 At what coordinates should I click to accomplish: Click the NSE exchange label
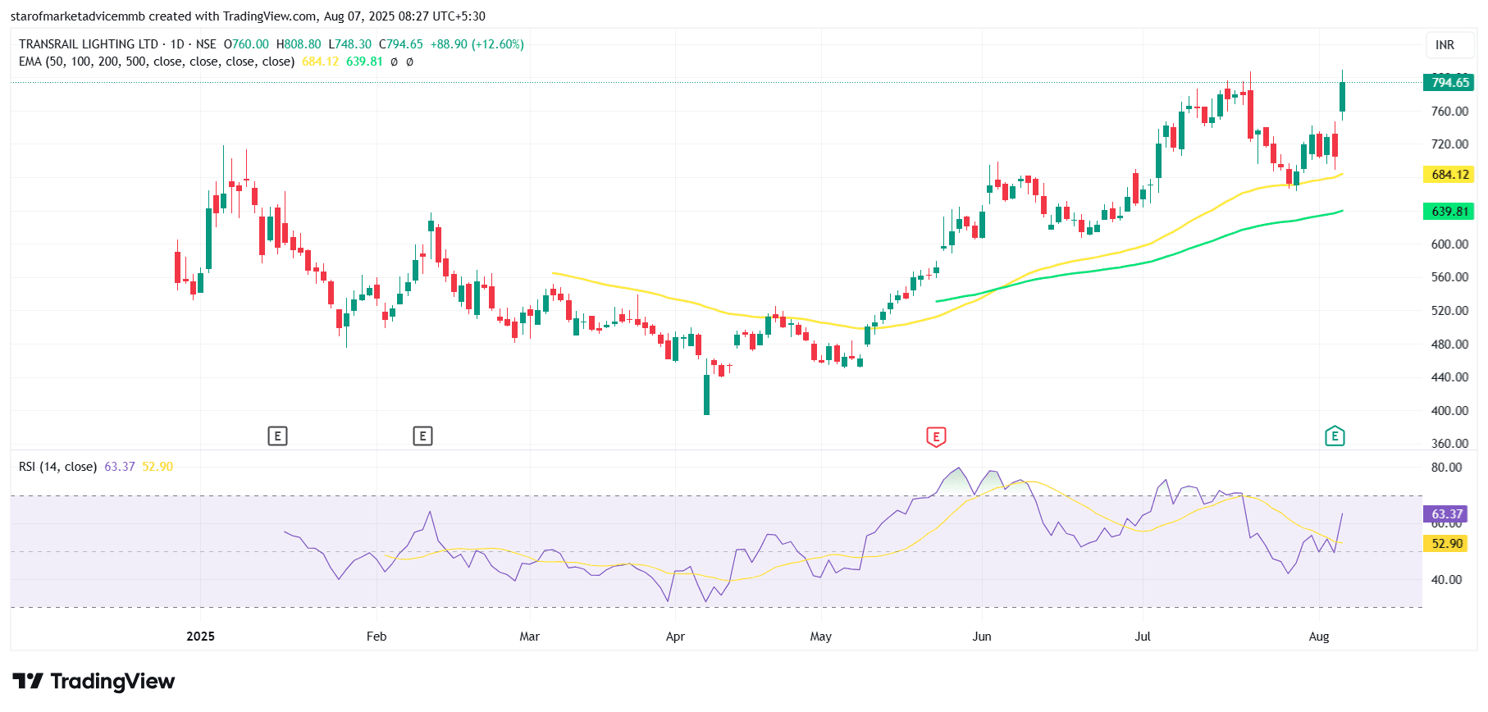pos(206,44)
